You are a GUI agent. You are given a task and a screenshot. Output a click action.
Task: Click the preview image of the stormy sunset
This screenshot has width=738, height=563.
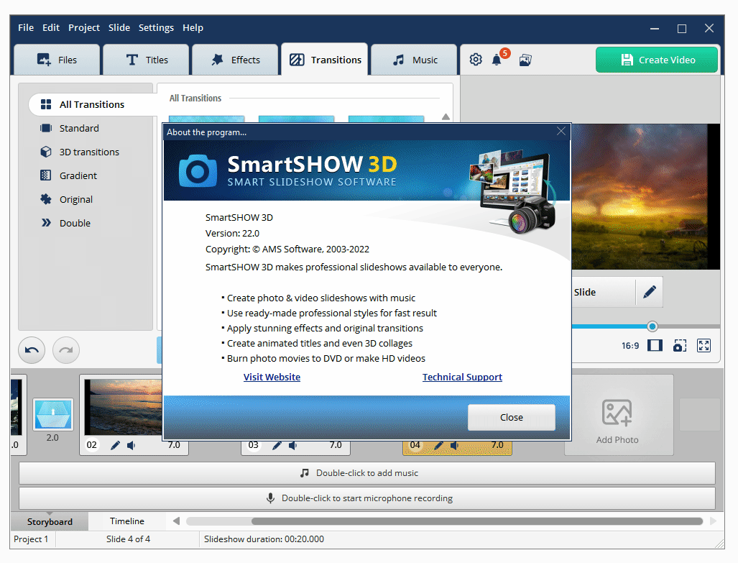click(646, 196)
